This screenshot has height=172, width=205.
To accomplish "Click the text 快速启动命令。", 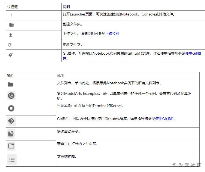I will [x=69, y=132].
